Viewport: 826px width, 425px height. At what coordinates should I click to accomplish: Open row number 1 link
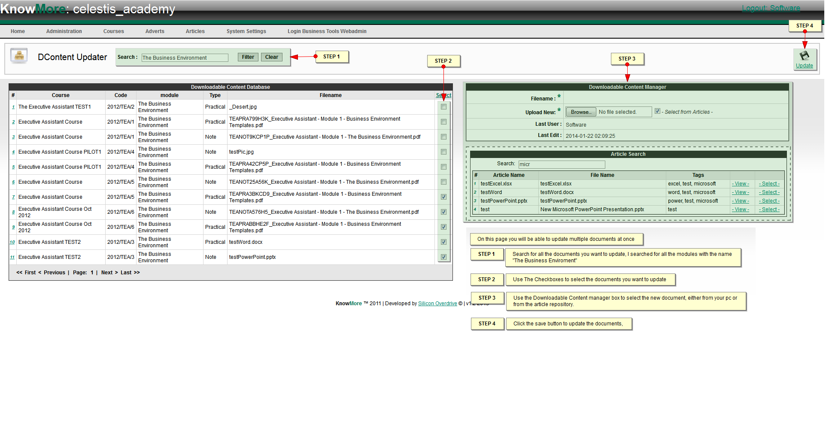point(13,107)
